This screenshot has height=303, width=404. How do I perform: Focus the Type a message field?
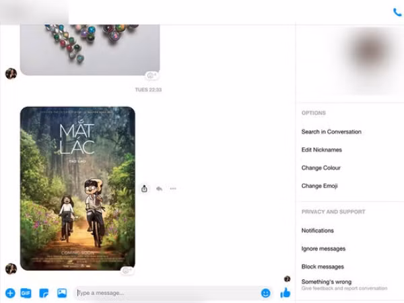point(168,293)
